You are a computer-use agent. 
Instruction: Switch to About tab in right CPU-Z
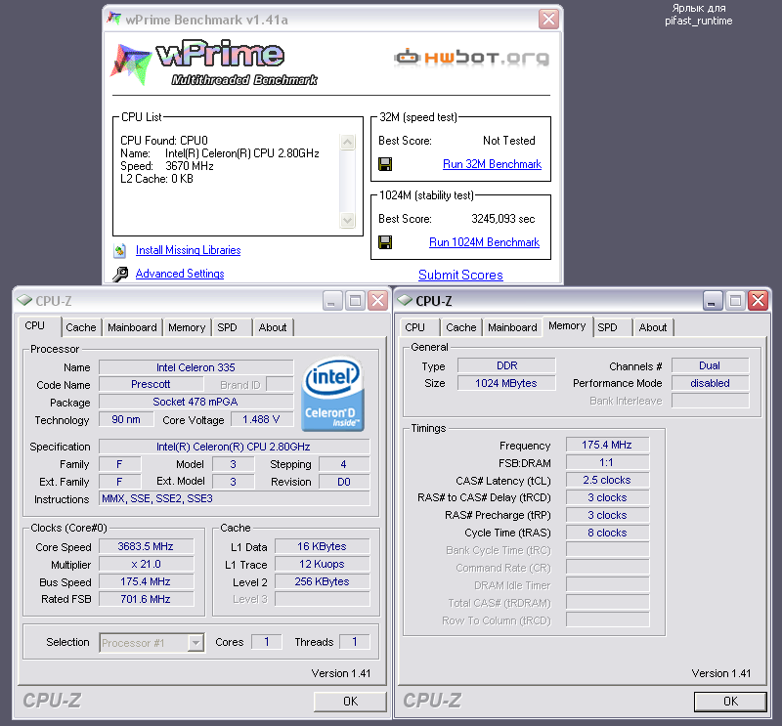pos(653,327)
